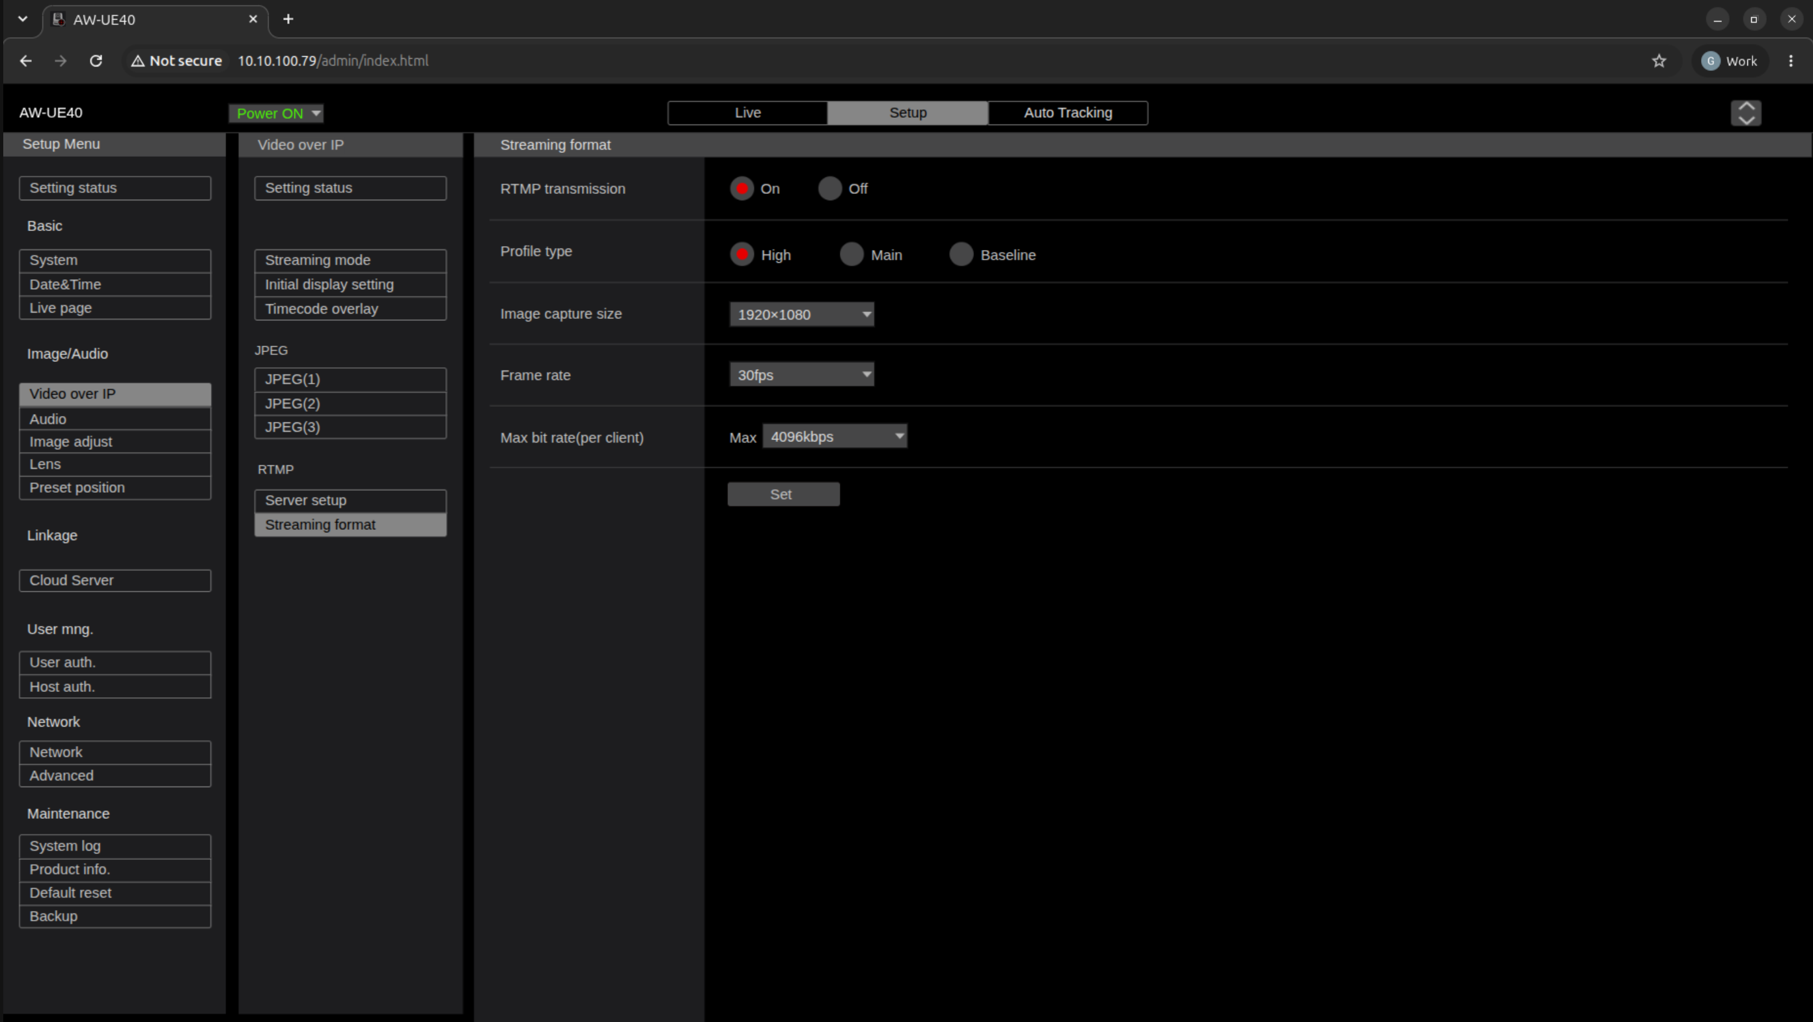Open Image adjust settings

coord(115,442)
